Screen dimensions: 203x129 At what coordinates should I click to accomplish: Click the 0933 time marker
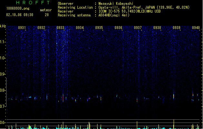coord(60,28)
